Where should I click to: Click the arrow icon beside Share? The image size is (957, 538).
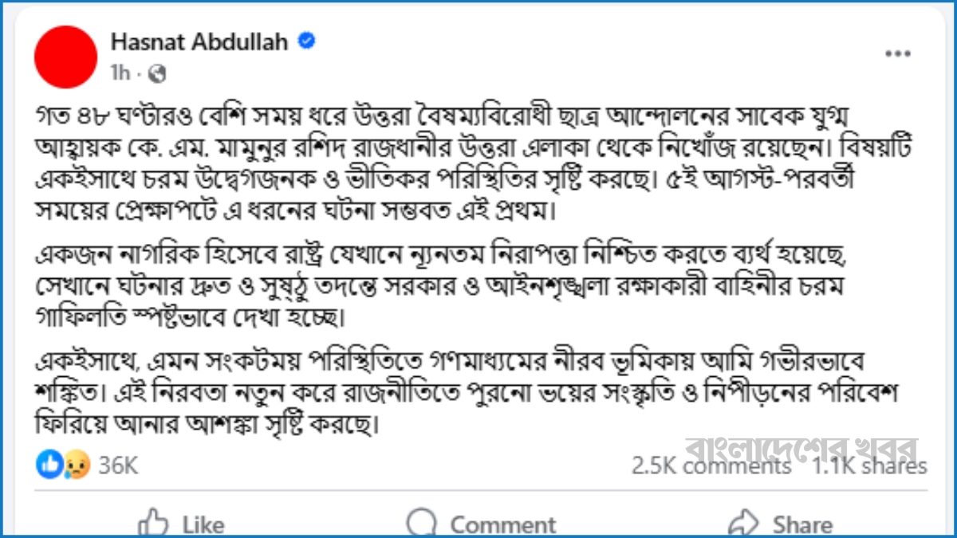coord(745,524)
